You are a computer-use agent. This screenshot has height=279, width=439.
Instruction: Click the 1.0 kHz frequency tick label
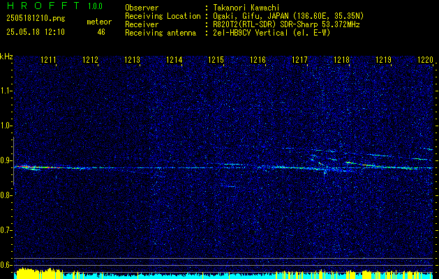coord(5,126)
